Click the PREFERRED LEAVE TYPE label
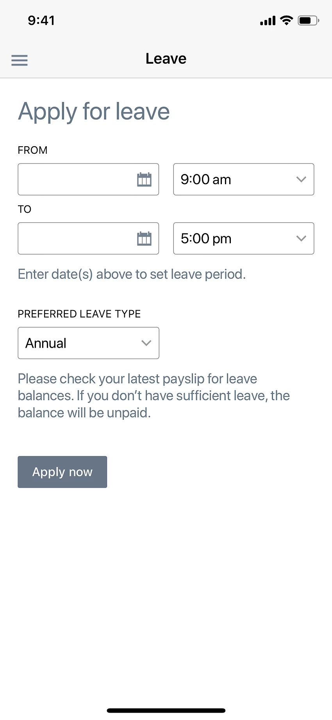 79,314
